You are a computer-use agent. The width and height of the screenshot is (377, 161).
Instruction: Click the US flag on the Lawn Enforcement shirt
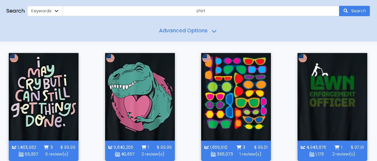click(303, 58)
